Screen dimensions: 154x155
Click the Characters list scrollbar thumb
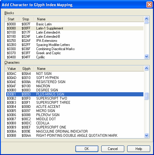[147, 96]
